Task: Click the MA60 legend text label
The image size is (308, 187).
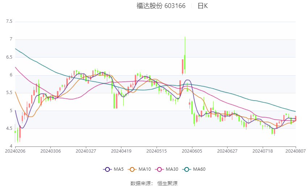Action: 199,169
